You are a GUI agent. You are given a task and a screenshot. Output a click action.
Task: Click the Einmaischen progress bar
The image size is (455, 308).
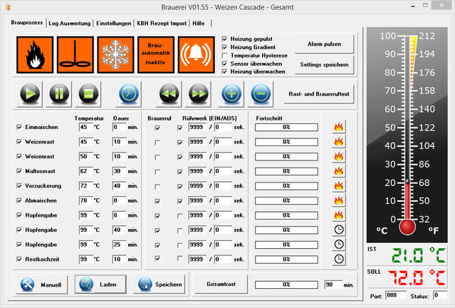(x=286, y=128)
